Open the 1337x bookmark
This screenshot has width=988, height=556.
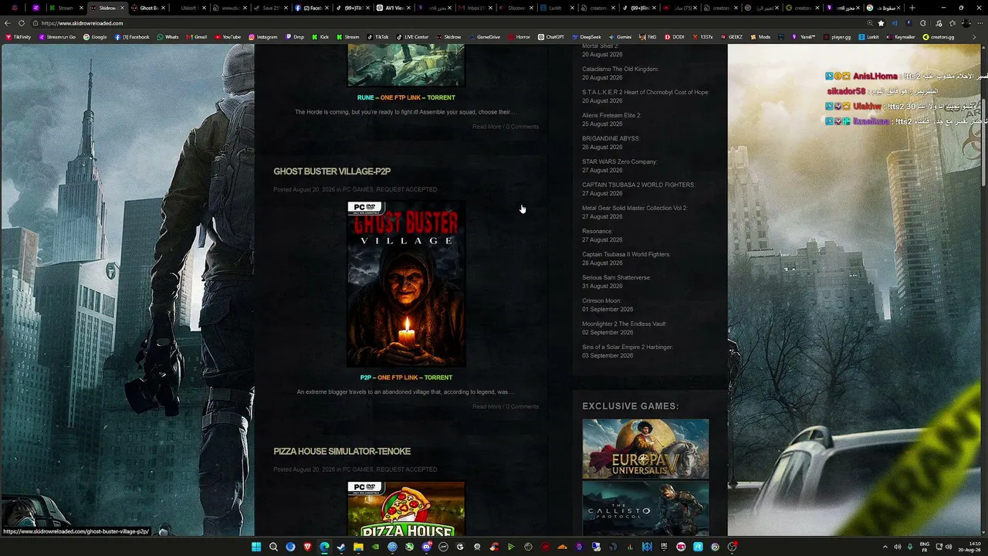click(702, 37)
